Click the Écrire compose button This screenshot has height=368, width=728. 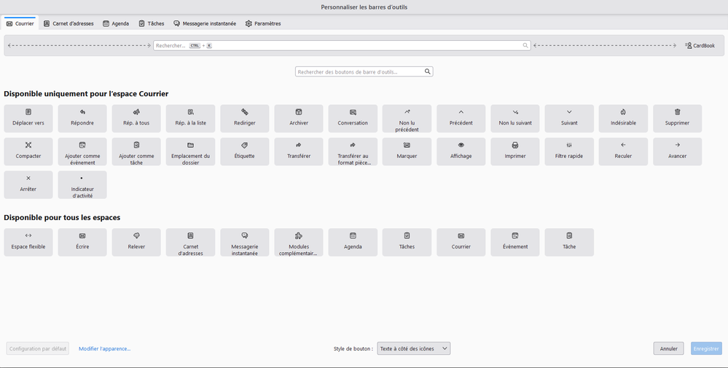tap(82, 242)
